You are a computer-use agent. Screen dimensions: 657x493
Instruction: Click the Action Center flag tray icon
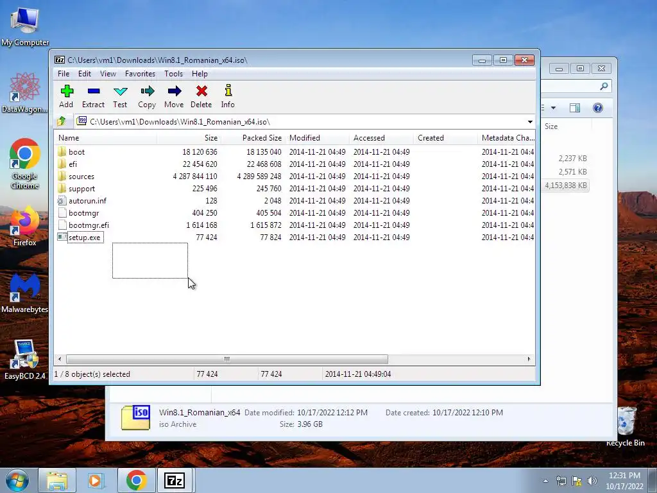point(577,481)
